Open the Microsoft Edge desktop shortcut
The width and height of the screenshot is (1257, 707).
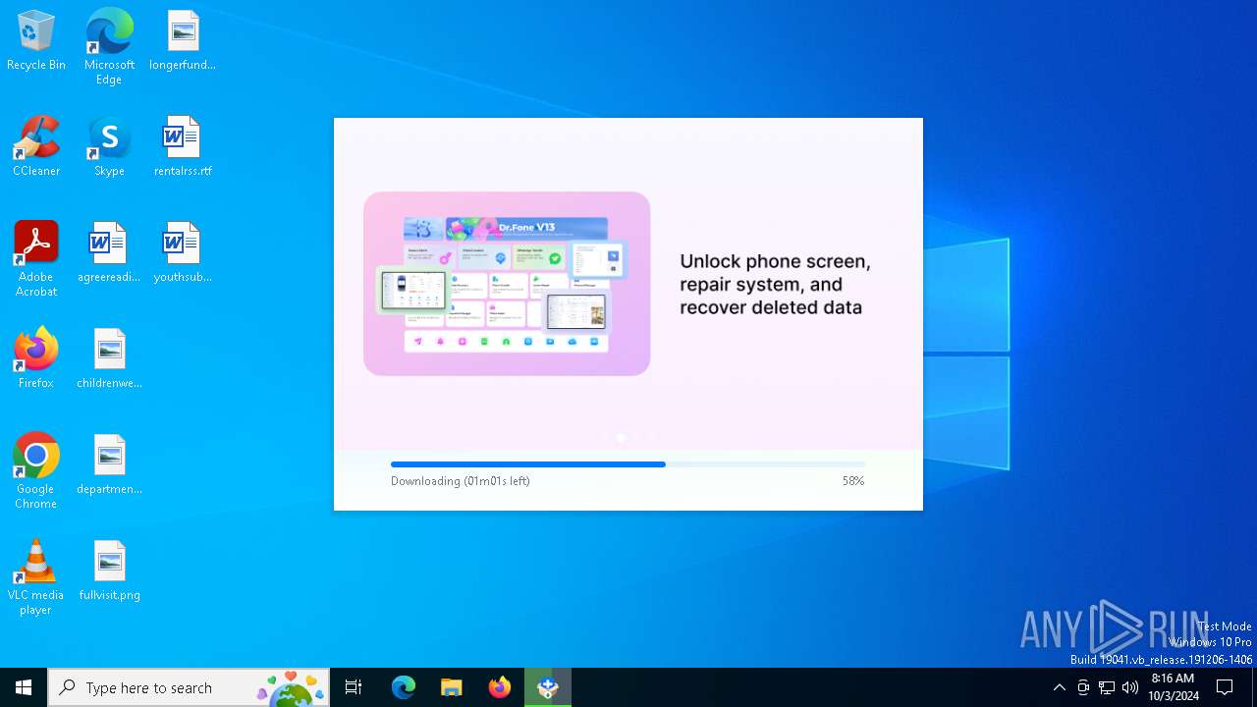pyautogui.click(x=109, y=47)
